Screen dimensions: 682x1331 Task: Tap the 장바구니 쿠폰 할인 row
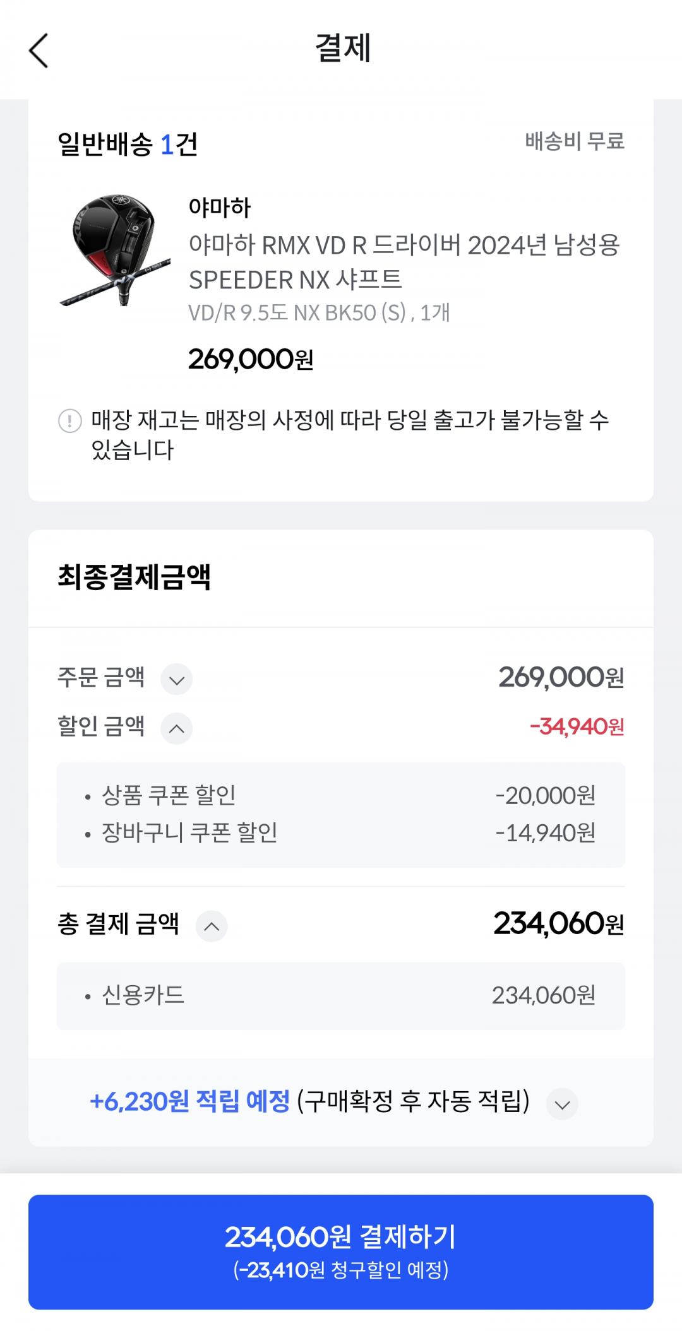coord(341,833)
